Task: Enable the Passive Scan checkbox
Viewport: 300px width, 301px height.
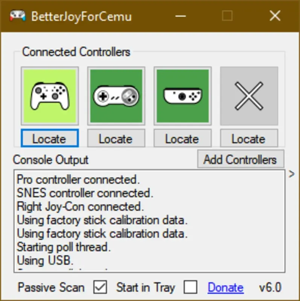Action: click(x=100, y=287)
